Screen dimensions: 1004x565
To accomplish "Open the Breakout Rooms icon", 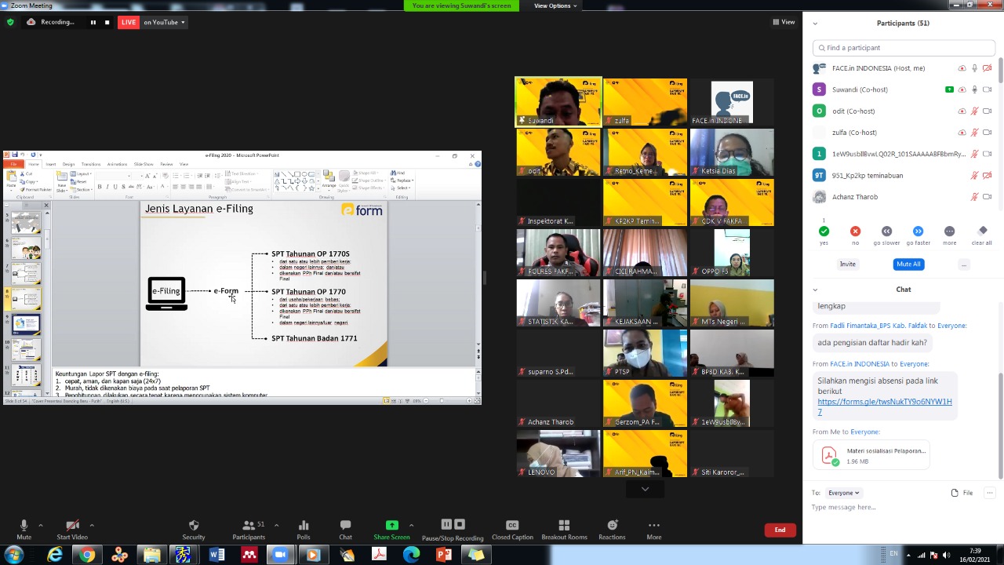I will click(x=564, y=526).
